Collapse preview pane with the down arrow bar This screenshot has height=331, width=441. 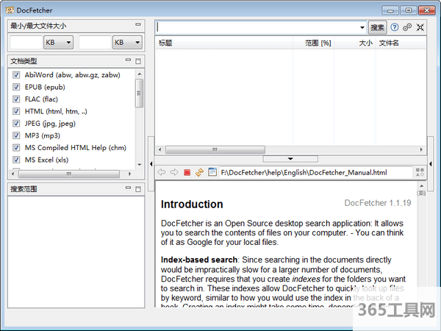(291, 158)
